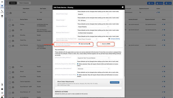Enable Send to CMMS checkbox
Viewport: 173px width, 98px height.
(101, 44)
